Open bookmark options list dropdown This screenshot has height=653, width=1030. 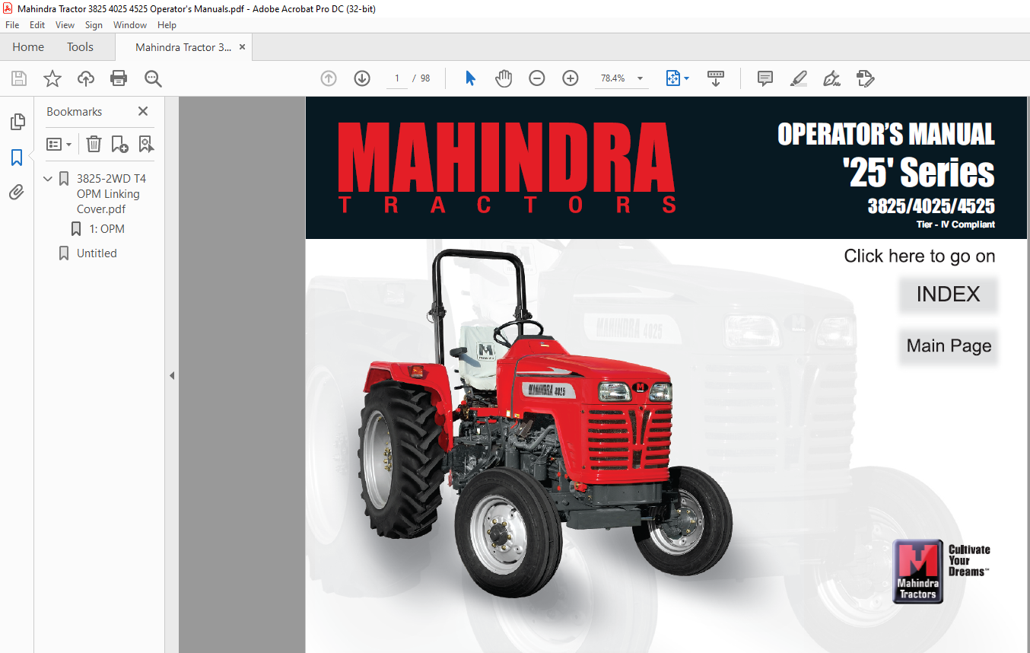(59, 144)
